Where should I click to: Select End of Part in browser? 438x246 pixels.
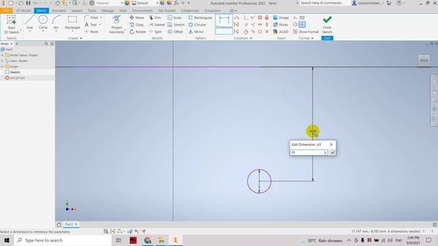point(17,78)
